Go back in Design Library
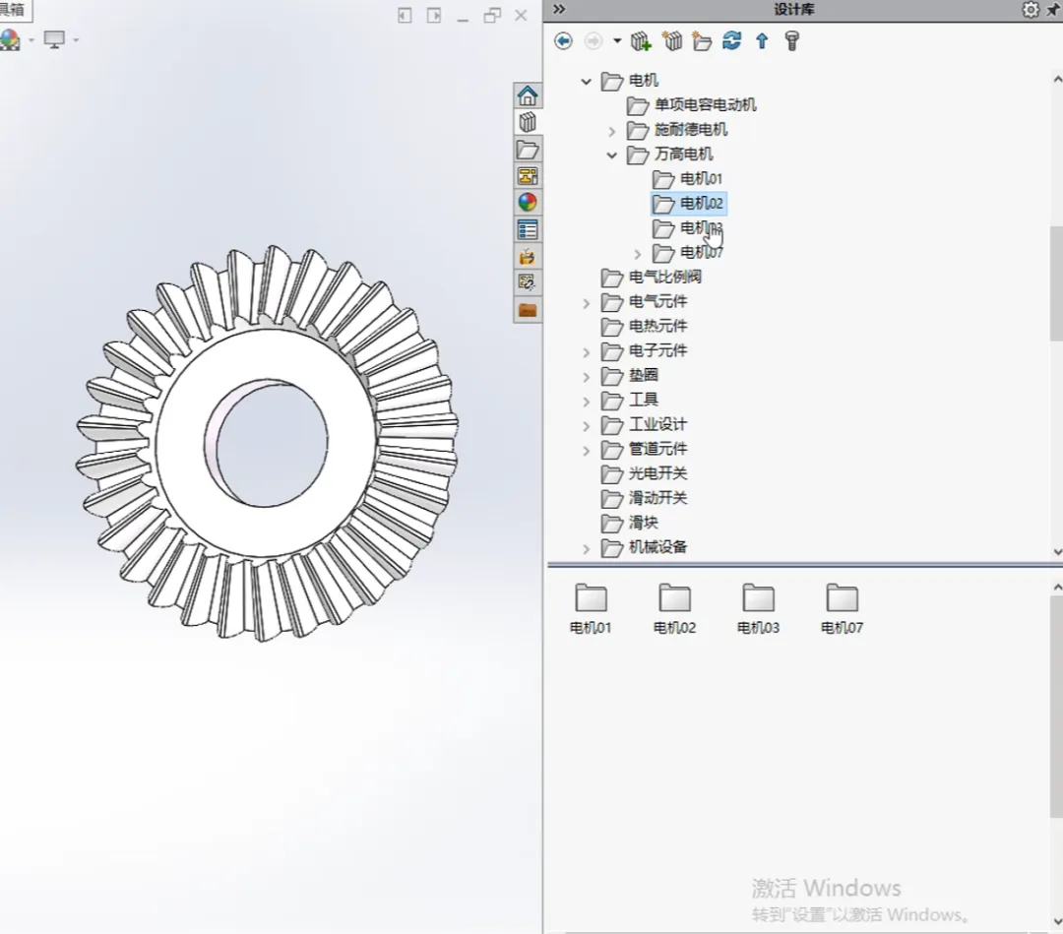 563,41
